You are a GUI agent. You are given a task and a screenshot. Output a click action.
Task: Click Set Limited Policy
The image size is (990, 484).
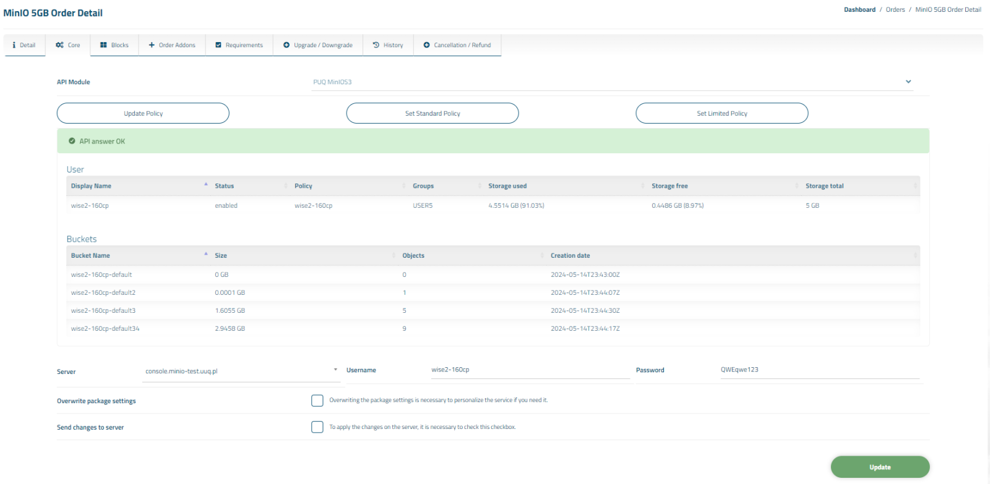point(722,113)
